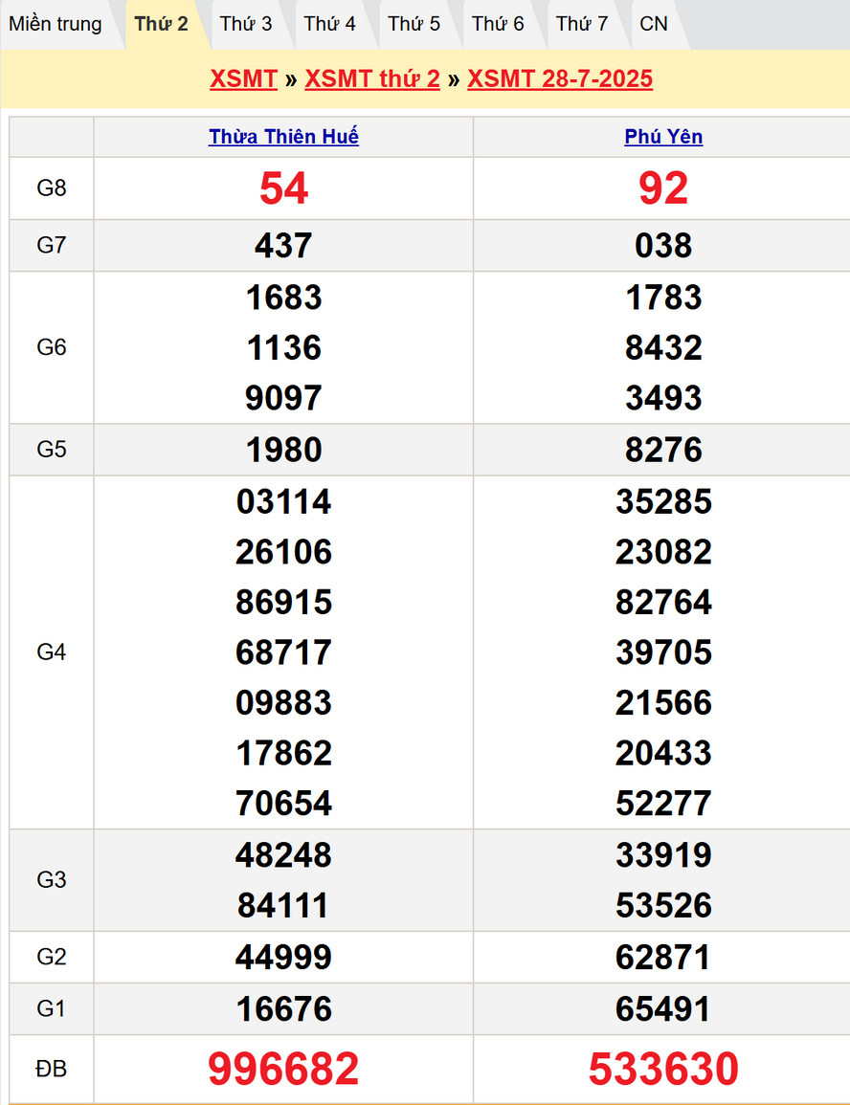Click the G8 result 54
The image size is (850, 1105).
click(x=283, y=188)
